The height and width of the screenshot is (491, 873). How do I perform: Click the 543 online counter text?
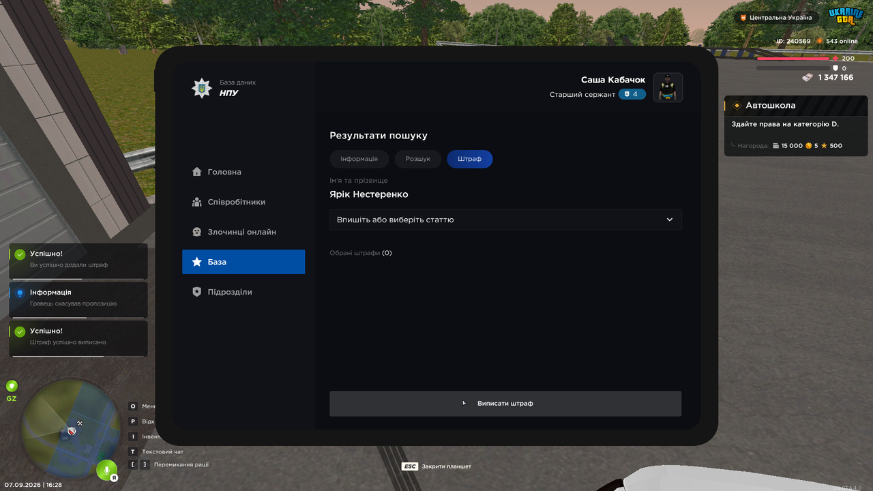coord(842,41)
